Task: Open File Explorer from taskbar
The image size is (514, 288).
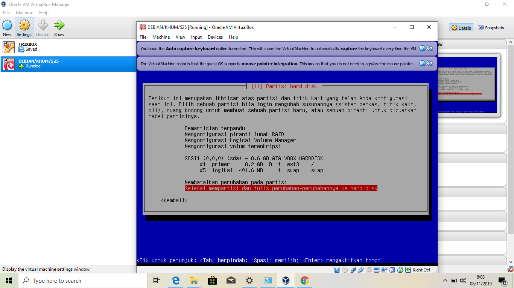Action: (194, 280)
